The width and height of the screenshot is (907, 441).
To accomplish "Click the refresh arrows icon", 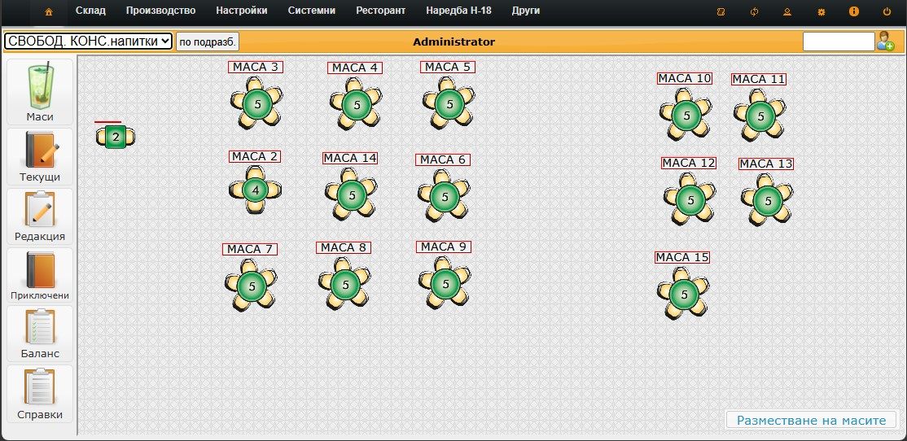I will coord(754,11).
